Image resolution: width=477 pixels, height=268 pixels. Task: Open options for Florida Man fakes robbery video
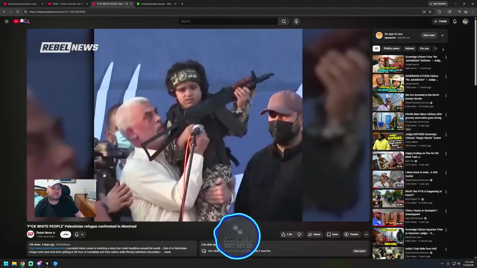(x=446, y=115)
